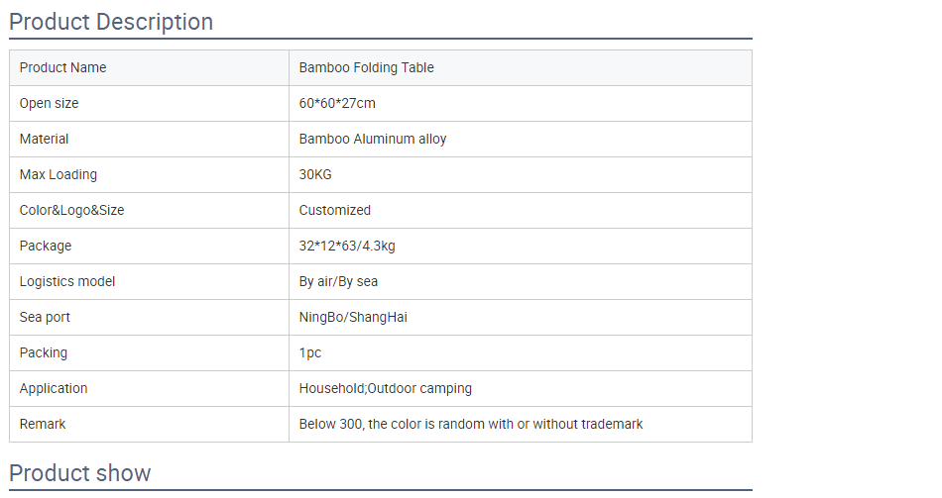Select the 30KG value cell
This screenshot has height=498, width=942.
click(x=521, y=174)
